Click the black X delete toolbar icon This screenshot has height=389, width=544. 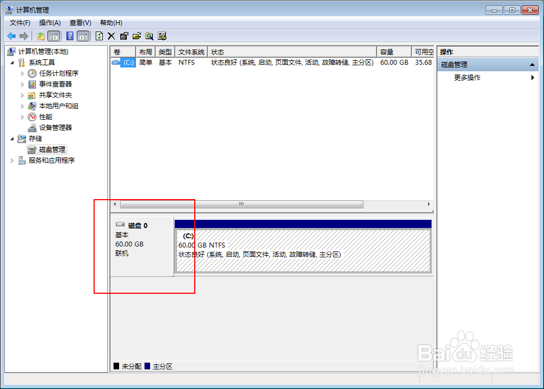112,36
